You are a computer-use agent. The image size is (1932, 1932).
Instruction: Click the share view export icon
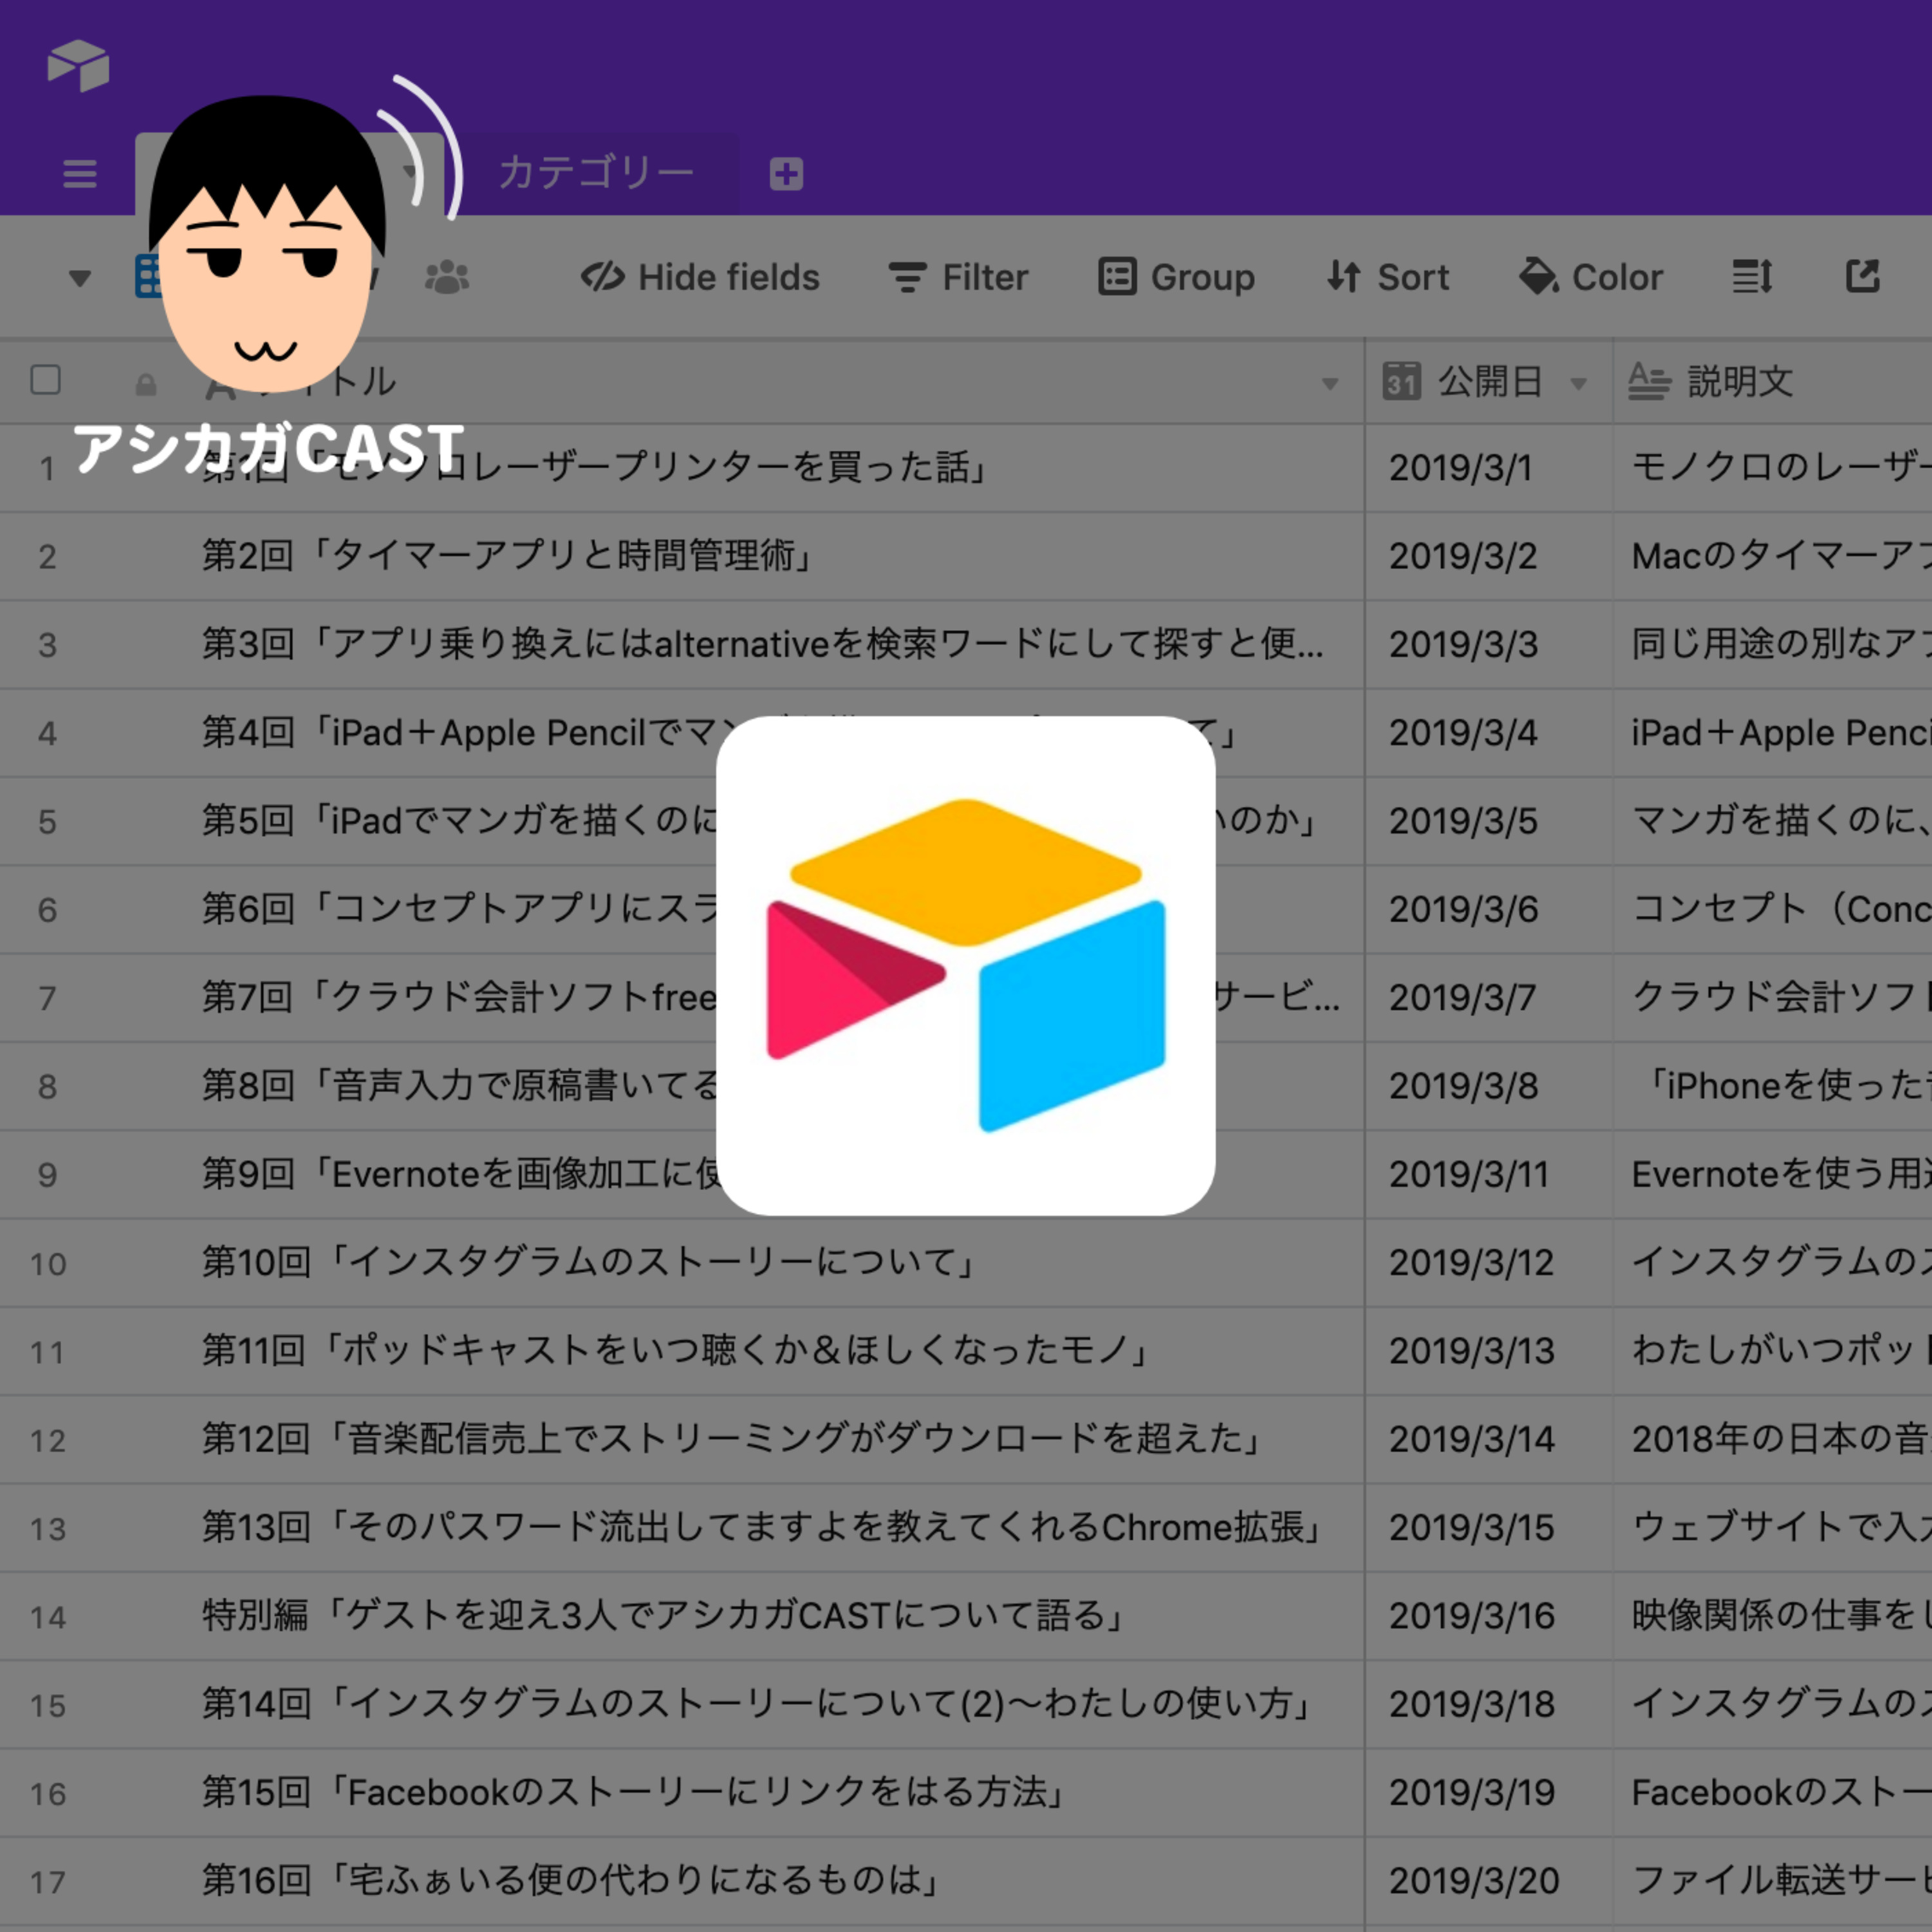click(x=1862, y=276)
